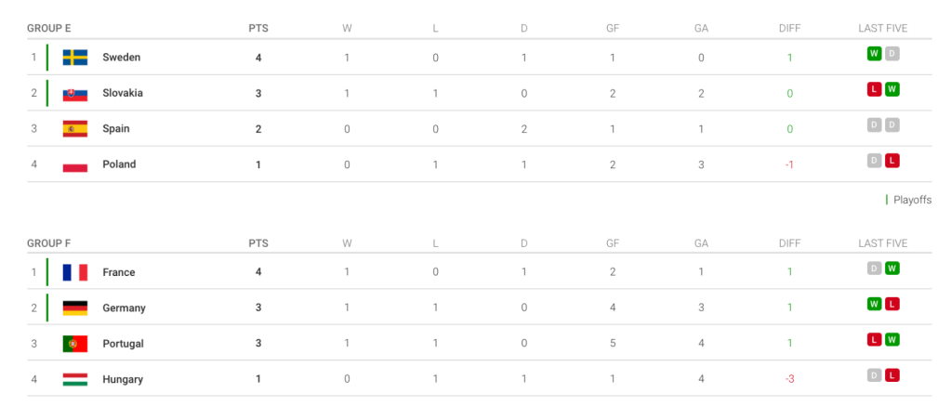Click the Playoffs legend label

tap(912, 200)
